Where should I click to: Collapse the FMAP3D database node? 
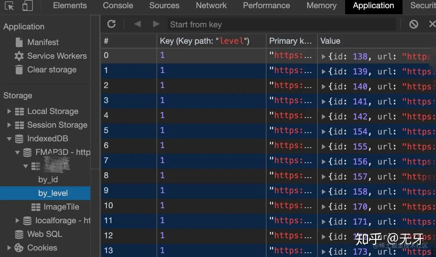point(17,153)
